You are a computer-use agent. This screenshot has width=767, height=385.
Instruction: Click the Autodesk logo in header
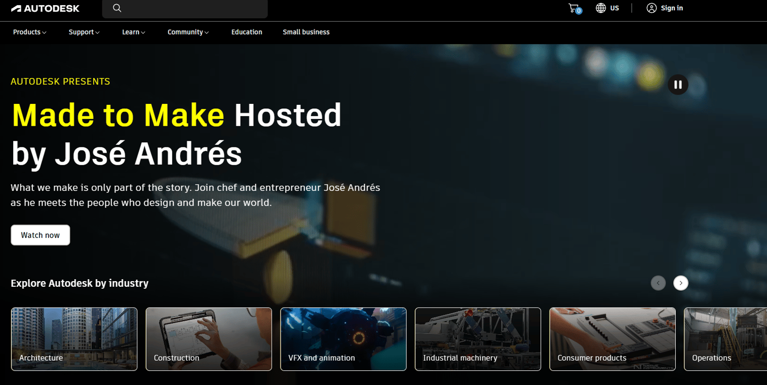click(x=45, y=9)
